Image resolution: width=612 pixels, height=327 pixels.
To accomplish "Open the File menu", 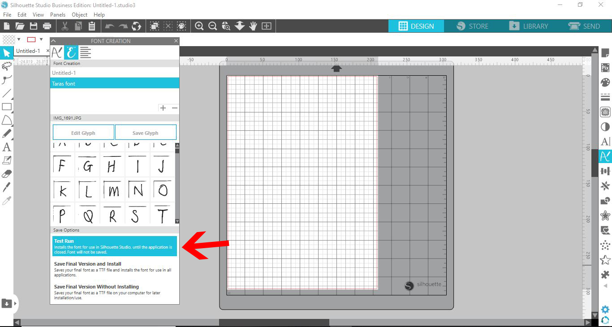I will [7, 15].
